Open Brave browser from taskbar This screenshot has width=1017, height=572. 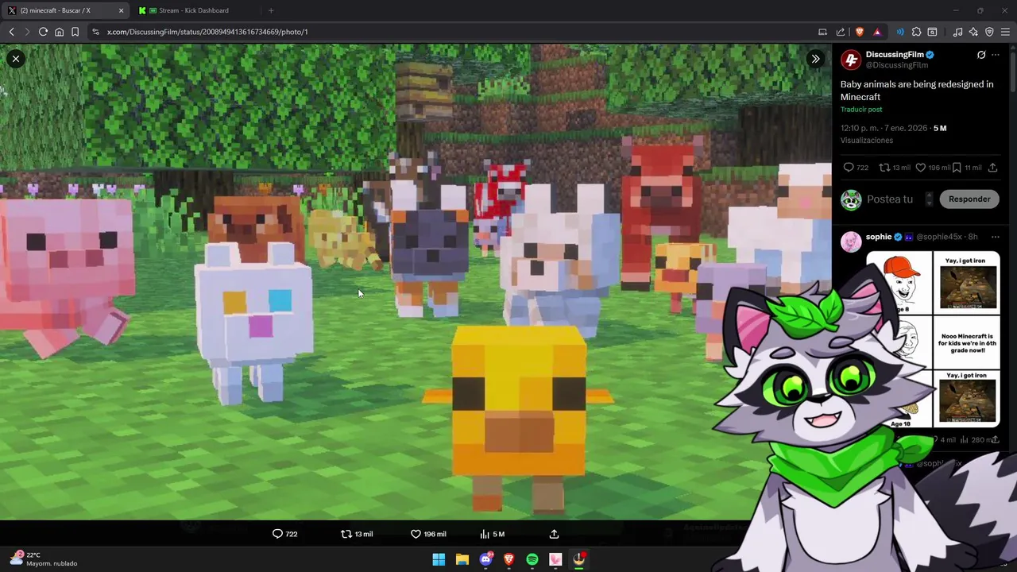[508, 559]
